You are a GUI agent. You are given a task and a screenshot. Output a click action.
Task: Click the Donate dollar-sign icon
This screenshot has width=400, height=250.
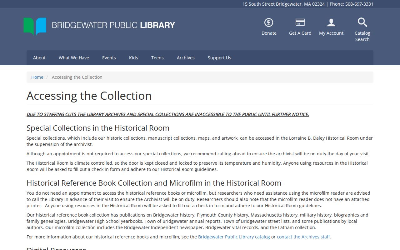pyautogui.click(x=269, y=22)
